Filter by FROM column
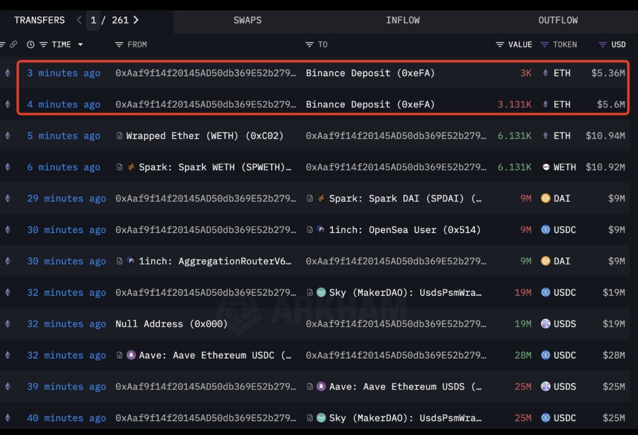This screenshot has width=638, height=435. pyautogui.click(x=119, y=45)
